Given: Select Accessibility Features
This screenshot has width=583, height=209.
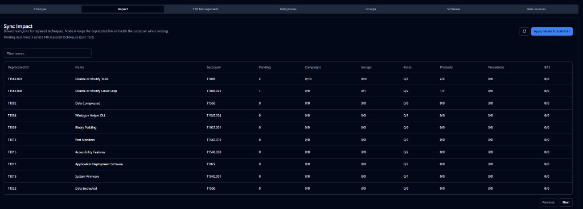Looking at the screenshot, I should [91, 152].
